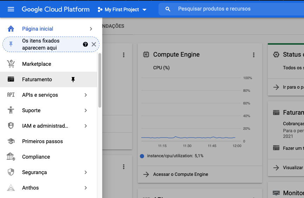
Task: Click the Segurança shield icon
Action: (x=11, y=172)
